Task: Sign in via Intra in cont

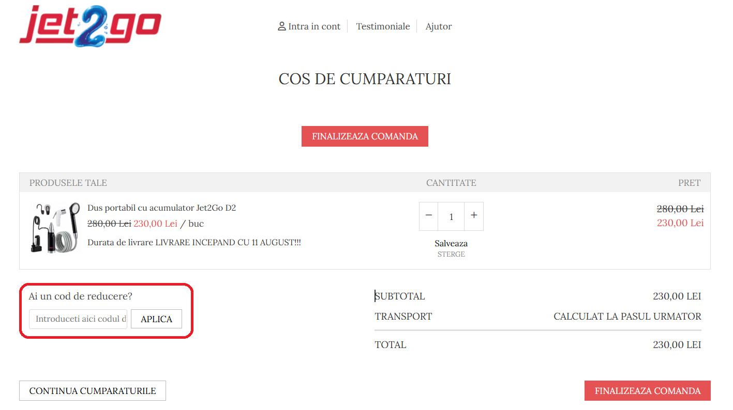Action: click(314, 26)
